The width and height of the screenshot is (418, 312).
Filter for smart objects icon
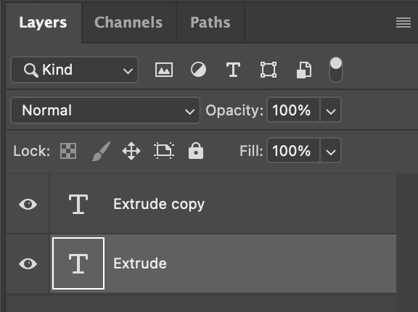coord(304,70)
